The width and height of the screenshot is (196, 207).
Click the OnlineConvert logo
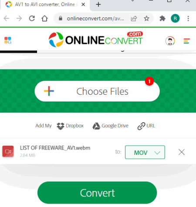[x=96, y=40]
